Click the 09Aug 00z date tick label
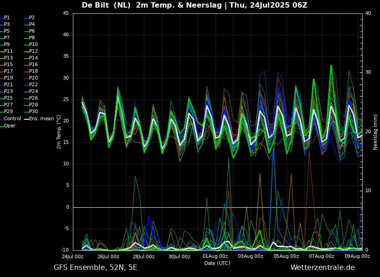The height and width of the screenshot is (277, 380). [357, 256]
